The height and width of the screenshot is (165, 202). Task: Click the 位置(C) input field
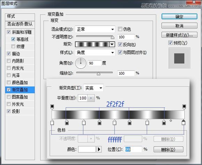click(x=133, y=149)
